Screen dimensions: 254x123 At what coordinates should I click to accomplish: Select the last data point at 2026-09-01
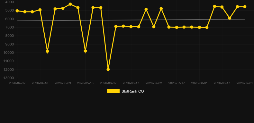click(245, 7)
